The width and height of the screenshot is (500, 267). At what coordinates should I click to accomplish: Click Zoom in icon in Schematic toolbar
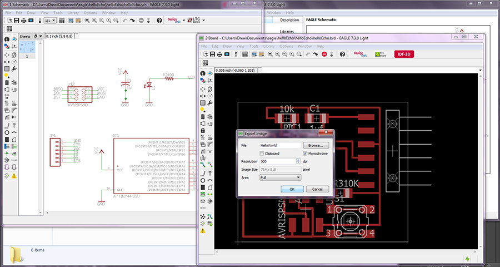tap(94, 21)
